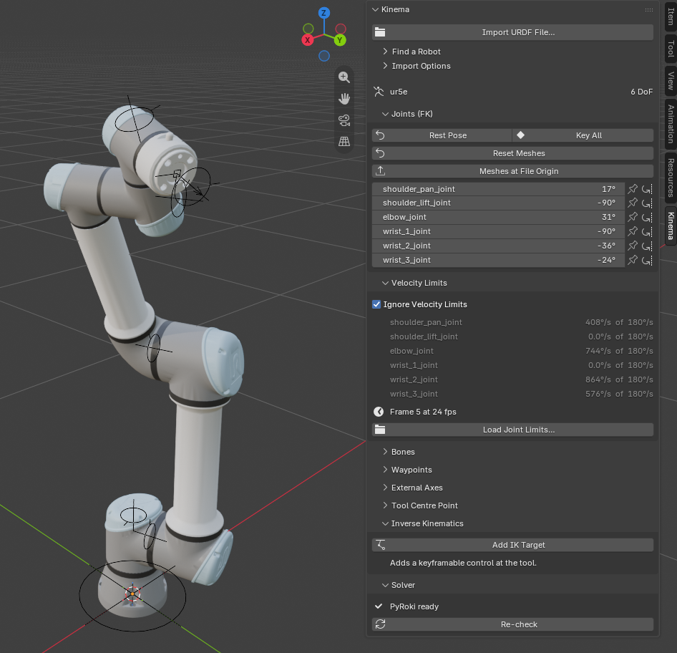Expand the Bones section
Viewport: 677px width, 653px height.
tap(385, 451)
